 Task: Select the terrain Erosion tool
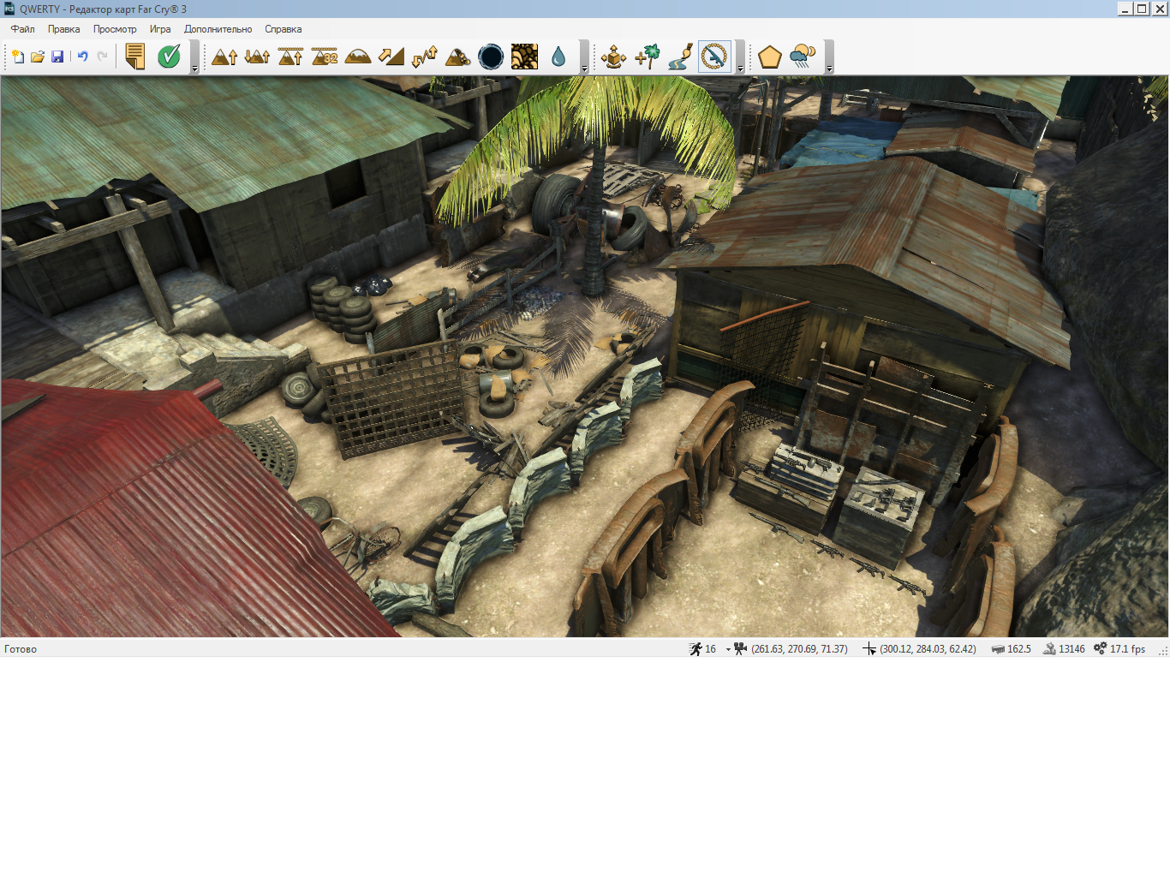(458, 57)
